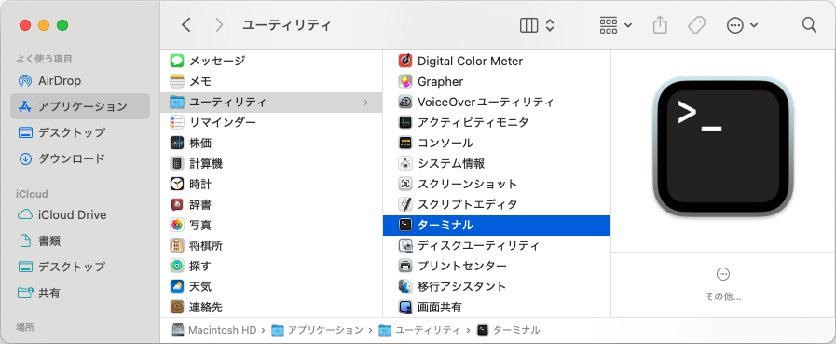Click ユーティリティ in the path bar

point(419,330)
